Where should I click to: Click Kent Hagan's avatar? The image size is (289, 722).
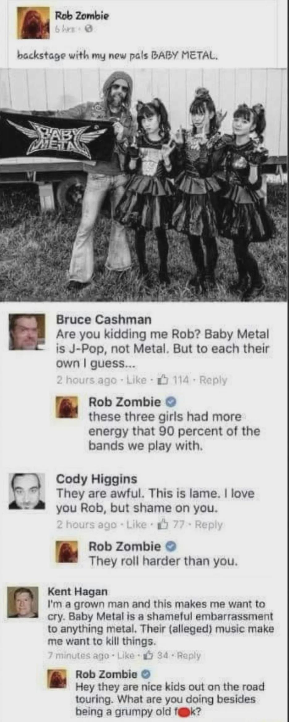pos(23,602)
